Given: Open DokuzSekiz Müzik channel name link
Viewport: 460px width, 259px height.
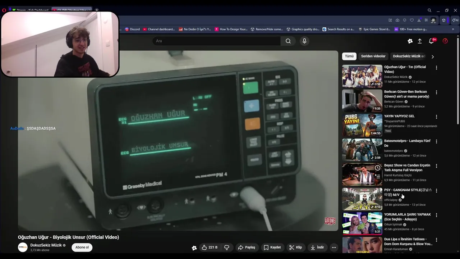Looking at the screenshot, I should click(x=46, y=245).
